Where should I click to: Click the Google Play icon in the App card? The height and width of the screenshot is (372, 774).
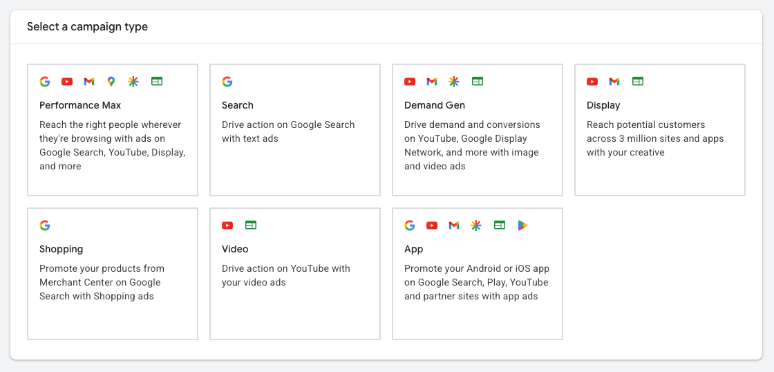[x=522, y=225]
